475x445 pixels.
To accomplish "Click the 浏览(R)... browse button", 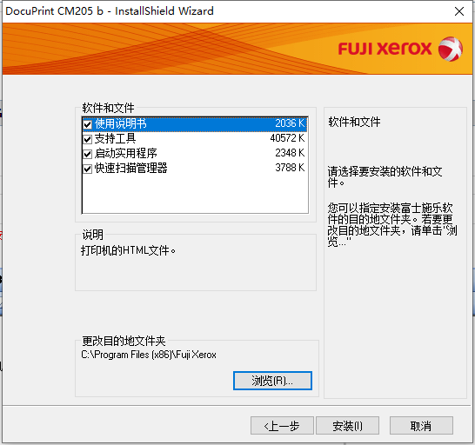I will point(272,381).
